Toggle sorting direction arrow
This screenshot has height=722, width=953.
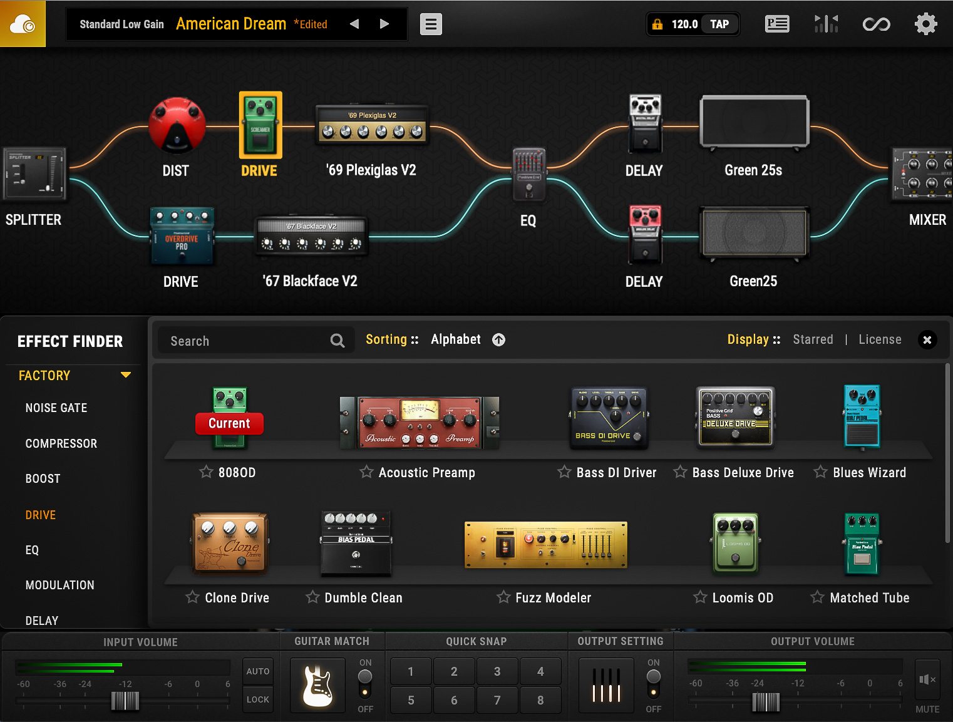[499, 340]
